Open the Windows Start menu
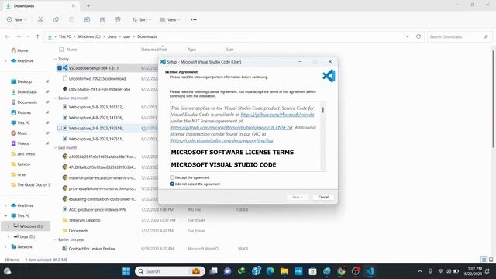Viewport: 496px width, 279px height. pos(126,271)
